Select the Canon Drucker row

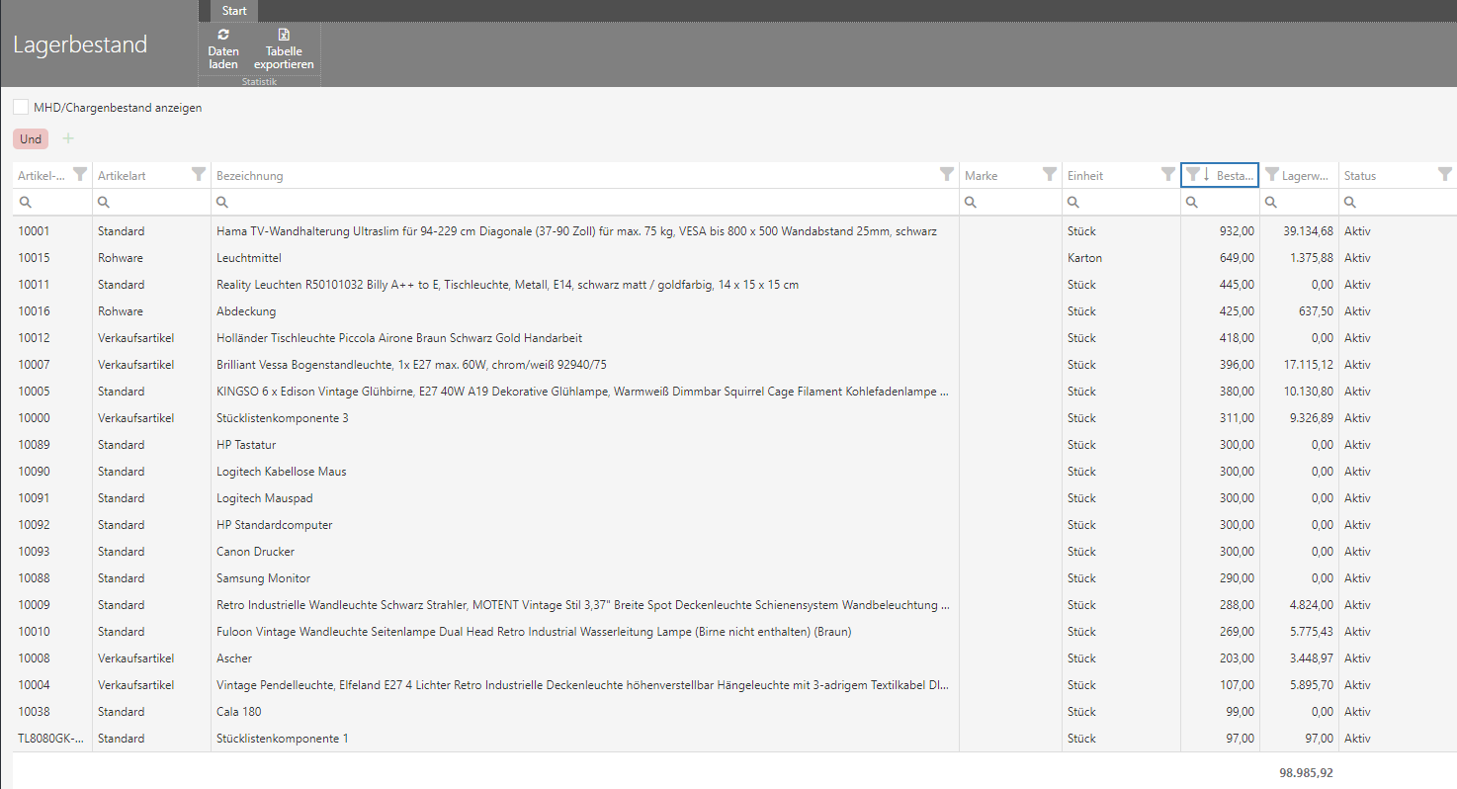pos(734,552)
